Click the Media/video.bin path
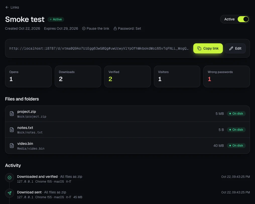The image size is (255, 204). coord(31,149)
